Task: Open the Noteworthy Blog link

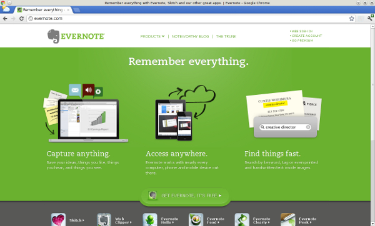Action: click(191, 36)
